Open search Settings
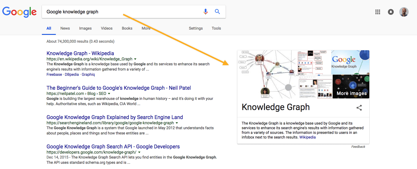Screen dimensions: 417x169 195,28
